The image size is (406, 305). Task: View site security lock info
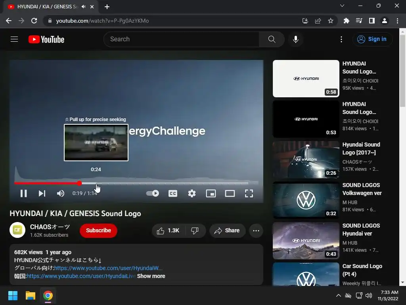coord(50,21)
